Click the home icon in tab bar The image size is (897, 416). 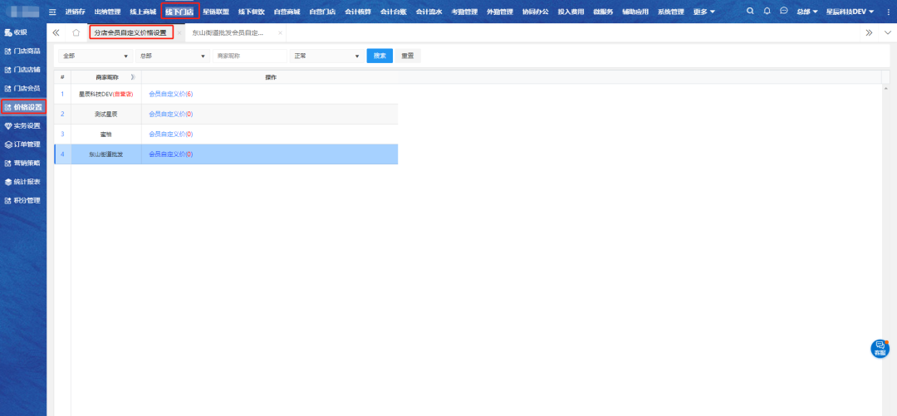point(76,33)
